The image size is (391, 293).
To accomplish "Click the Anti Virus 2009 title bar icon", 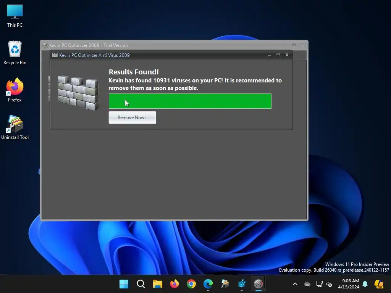I will tap(55, 55).
